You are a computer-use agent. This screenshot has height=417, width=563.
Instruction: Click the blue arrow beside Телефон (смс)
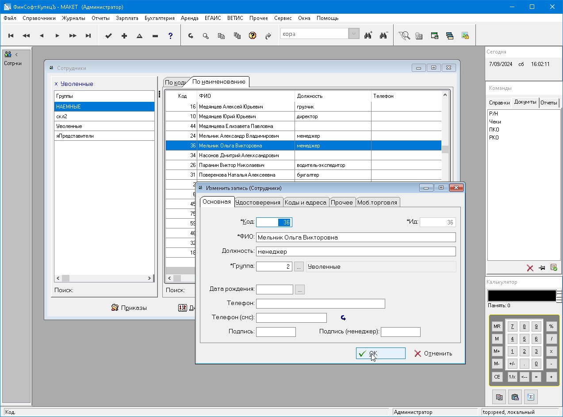(x=343, y=318)
